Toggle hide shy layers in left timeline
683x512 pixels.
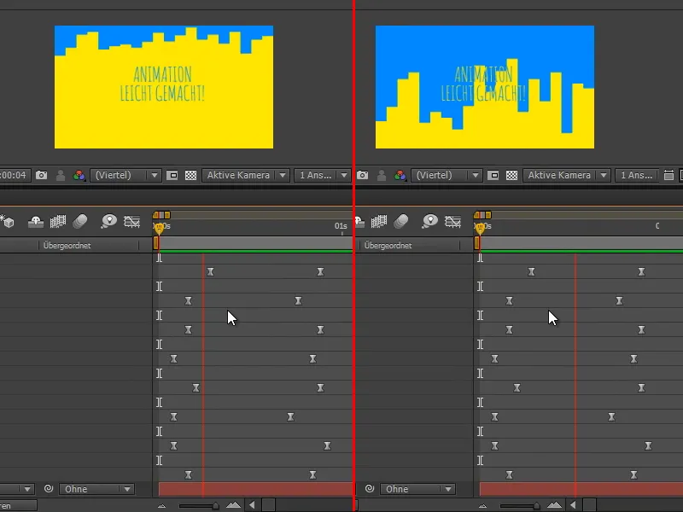[x=35, y=222]
